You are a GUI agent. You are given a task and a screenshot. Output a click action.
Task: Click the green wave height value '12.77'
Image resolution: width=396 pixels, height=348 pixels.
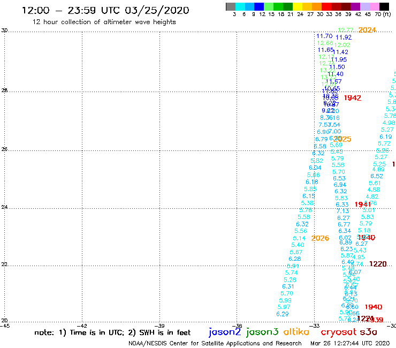pyautogui.click(x=346, y=30)
